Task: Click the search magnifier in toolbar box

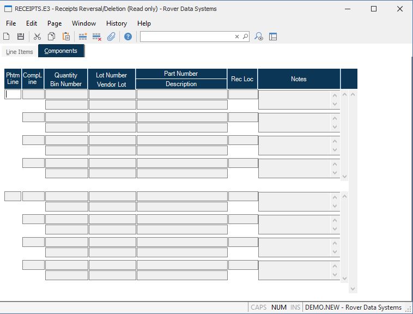Action: 245,37
